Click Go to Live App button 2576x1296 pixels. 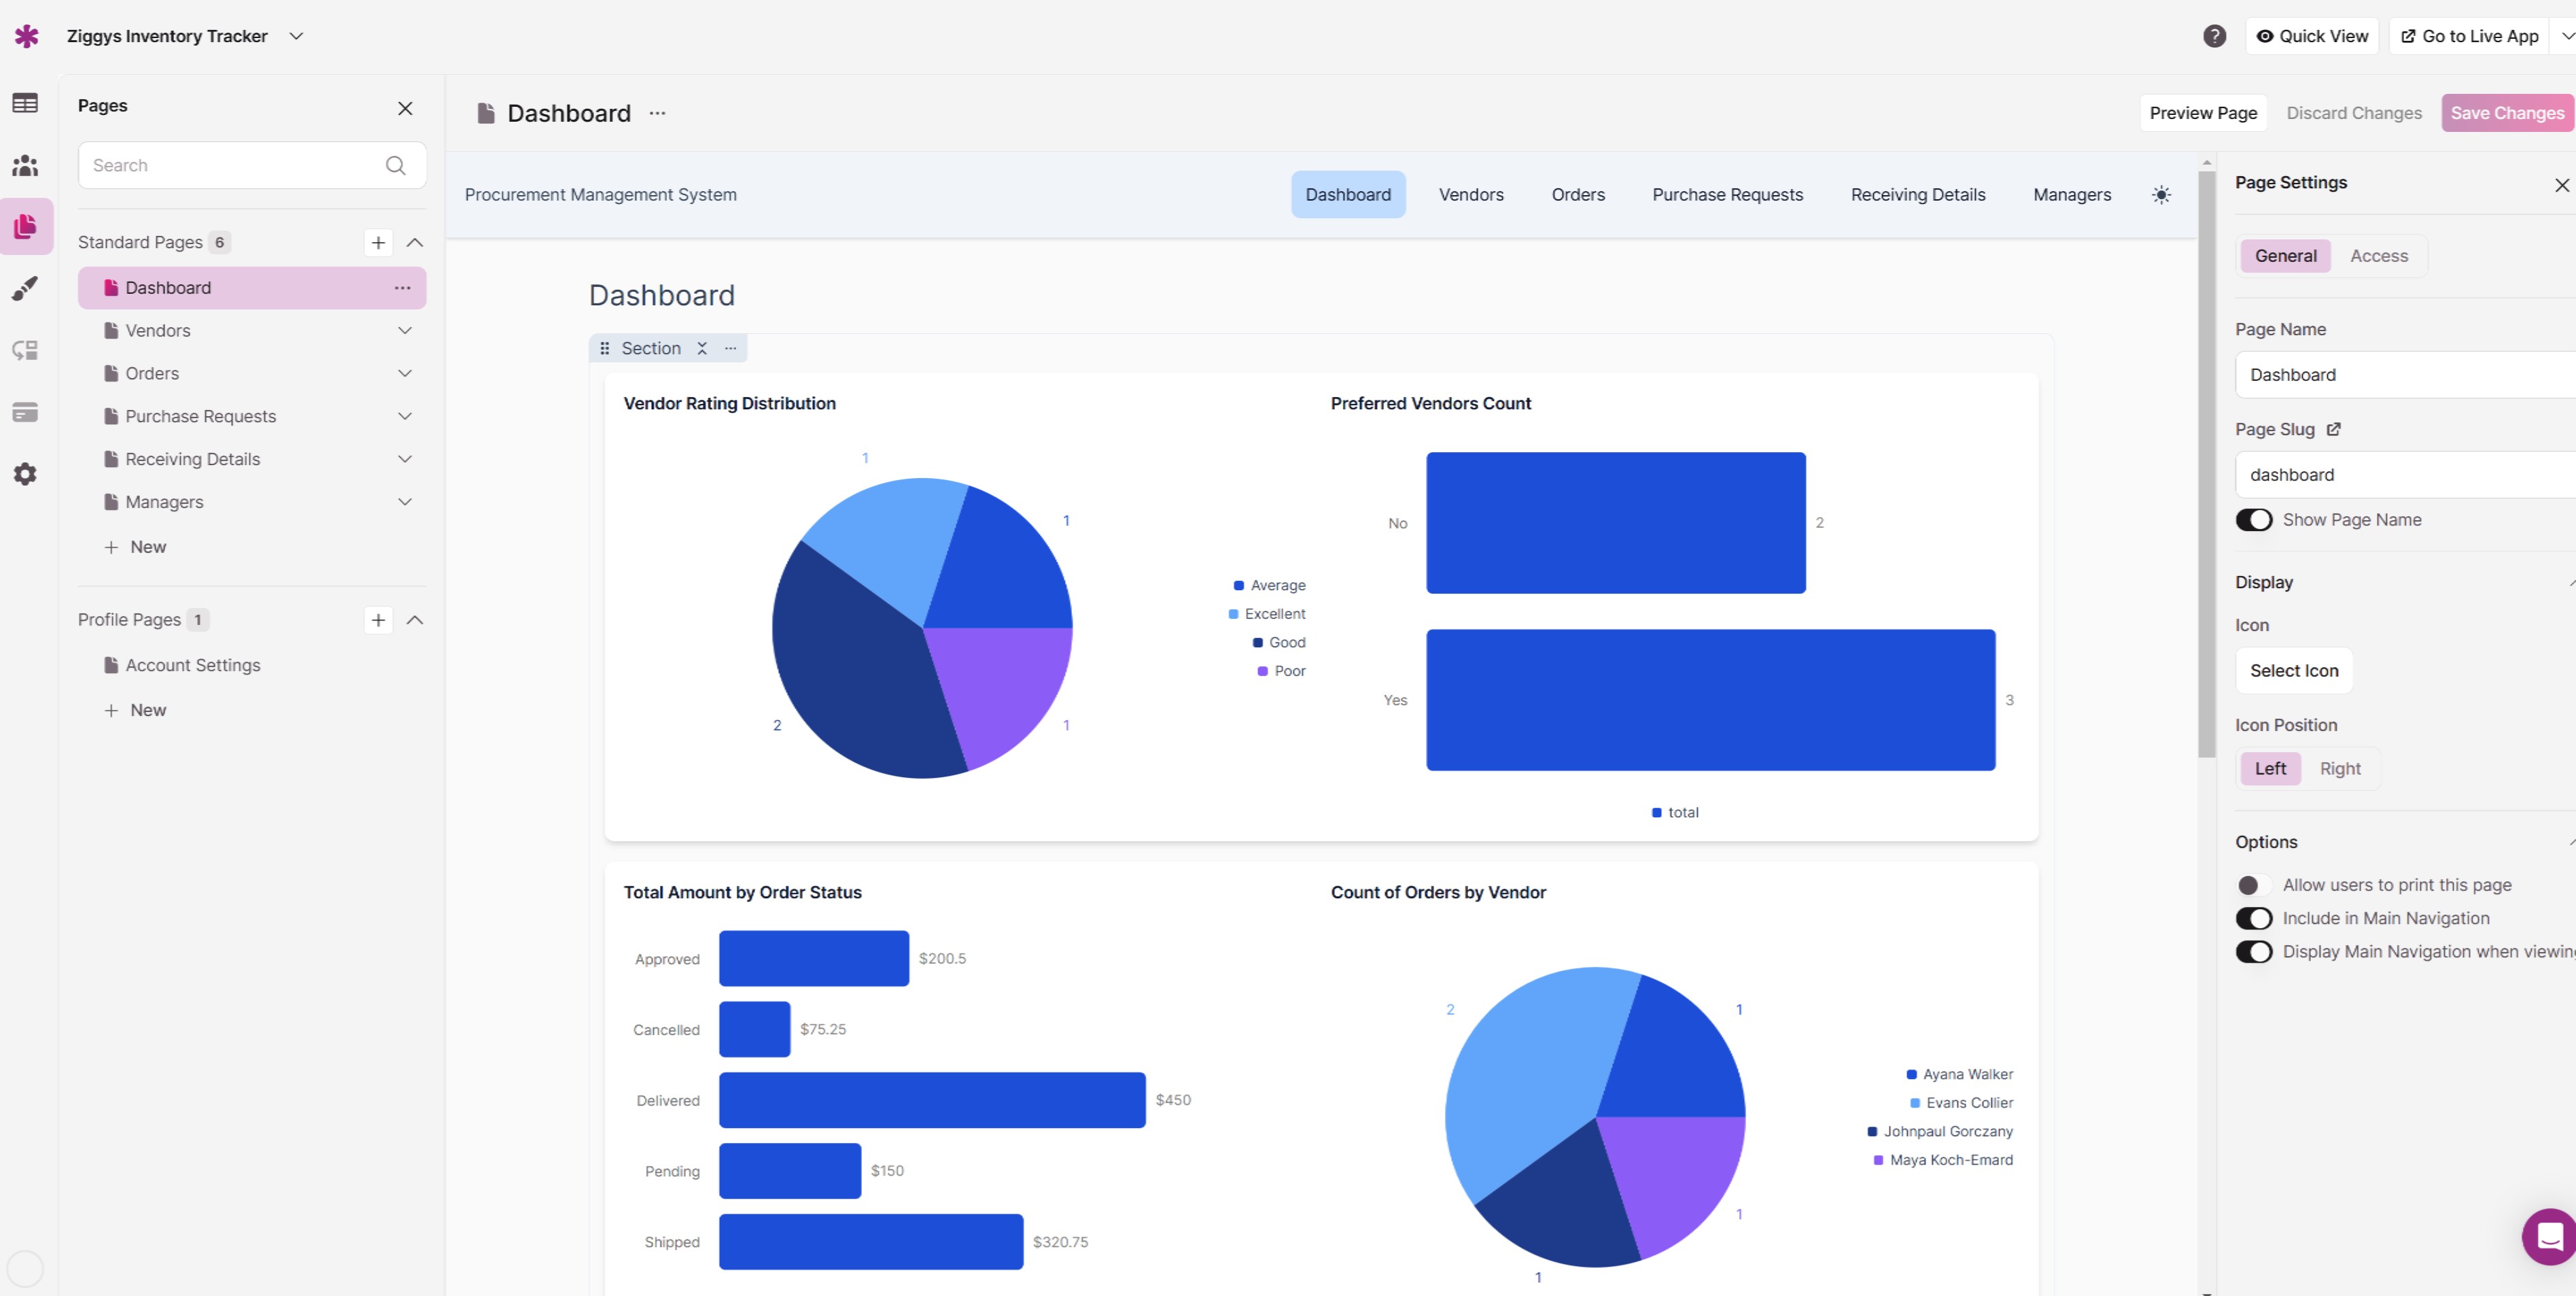(2469, 36)
